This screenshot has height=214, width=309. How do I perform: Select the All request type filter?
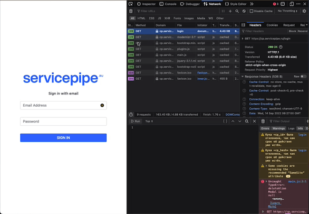coord(133,19)
